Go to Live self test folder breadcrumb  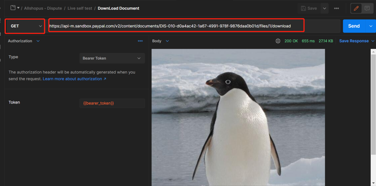coord(80,8)
